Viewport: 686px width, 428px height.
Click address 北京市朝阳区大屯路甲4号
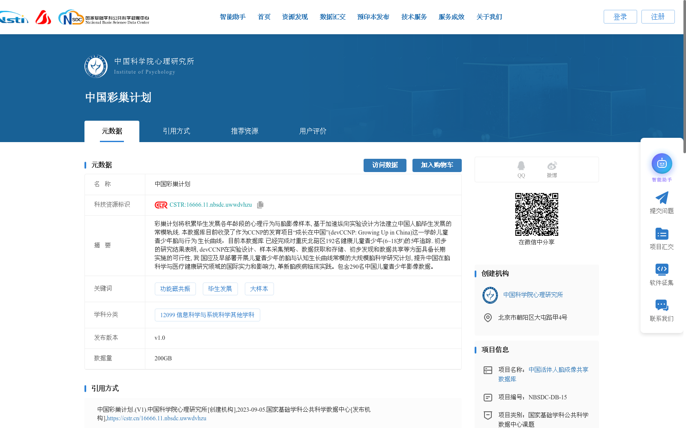(533, 318)
